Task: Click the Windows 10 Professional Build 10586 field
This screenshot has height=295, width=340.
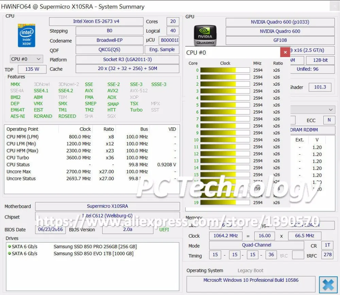Action: point(251,284)
